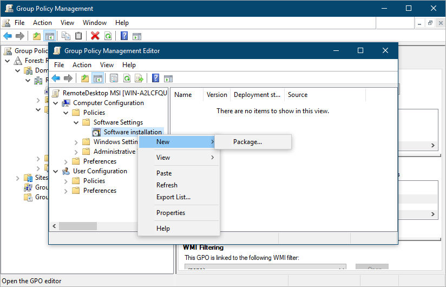Image resolution: width=446 pixels, height=287 pixels.
Task: Toggle Show/Hide Console Tree in Editor toolbar
Action: click(x=98, y=78)
